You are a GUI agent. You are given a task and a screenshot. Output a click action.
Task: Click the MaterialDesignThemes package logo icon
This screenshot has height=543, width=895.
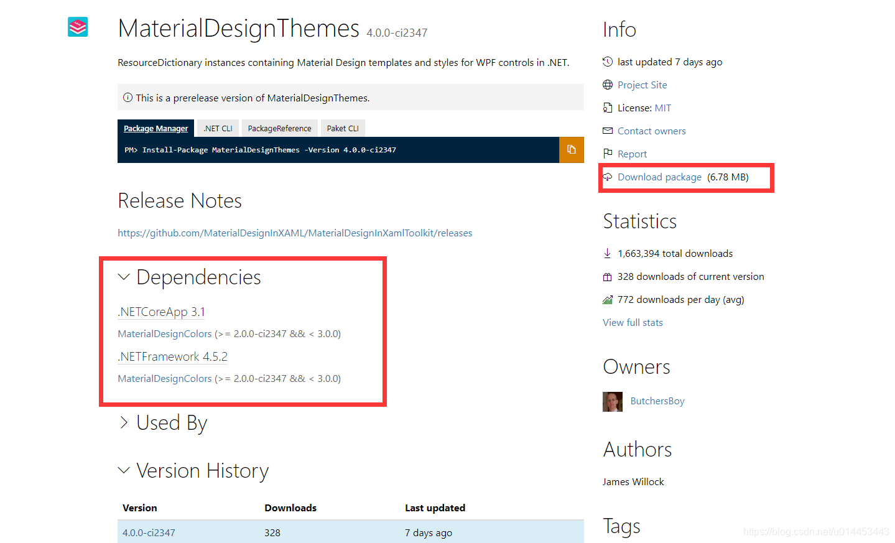pos(78,27)
